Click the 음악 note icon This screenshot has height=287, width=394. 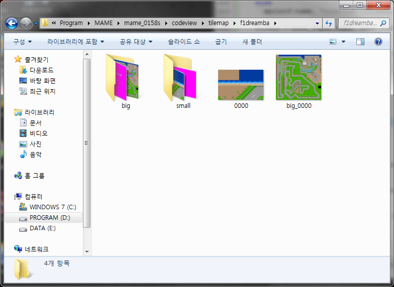(x=23, y=155)
